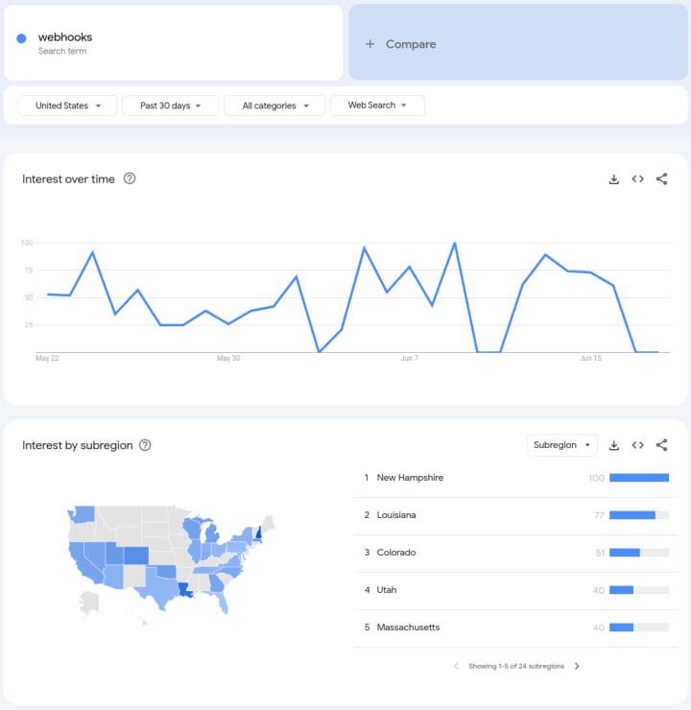This screenshot has width=691, height=710.
Task: Click the blue webhooks color dot
Action: [x=21, y=38]
